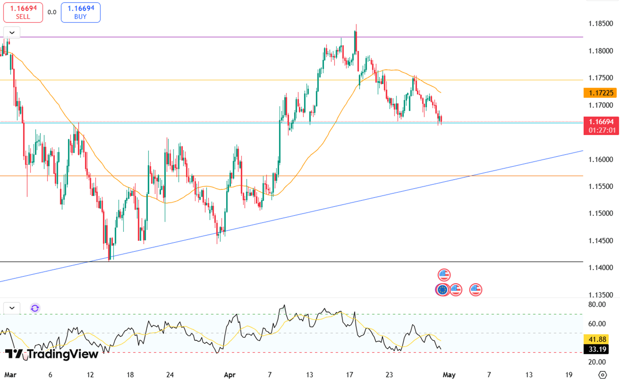The height and width of the screenshot is (381, 620).
Task: Click the Apr label on time axis
Action: tap(229, 375)
